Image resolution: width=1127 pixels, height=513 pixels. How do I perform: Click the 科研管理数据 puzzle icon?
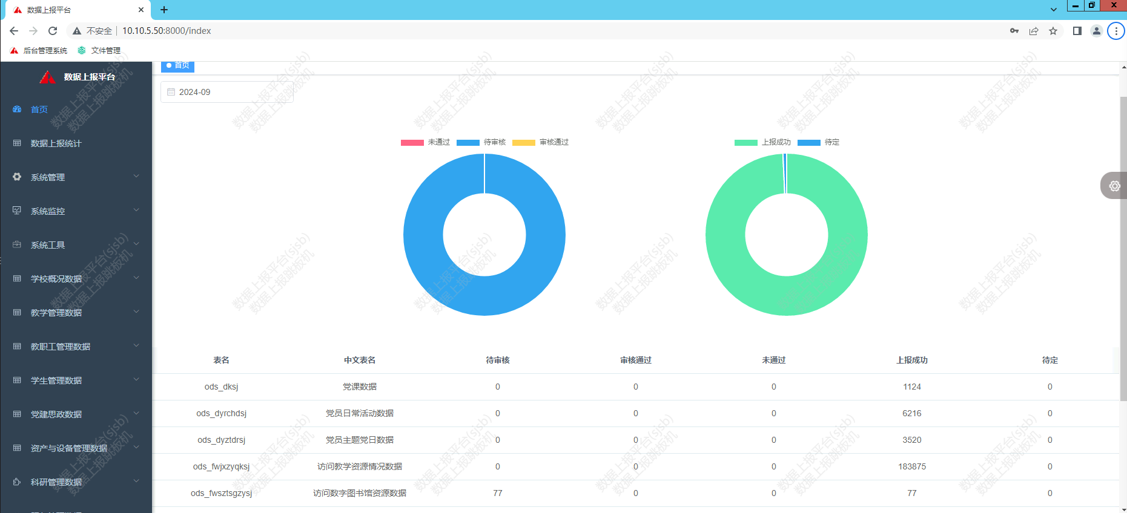(17, 482)
